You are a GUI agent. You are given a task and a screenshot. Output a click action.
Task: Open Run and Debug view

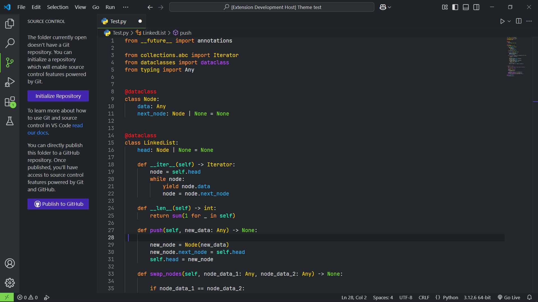pos(10,82)
